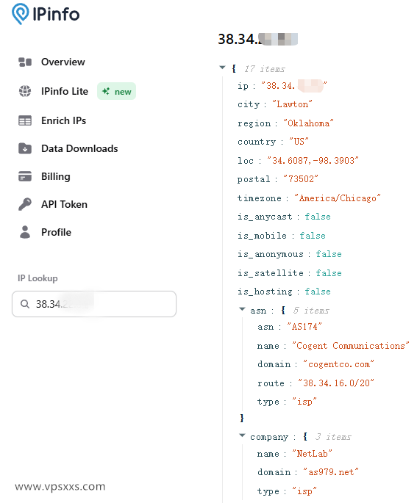Click the is_anycast false value
This screenshot has width=417, height=503.
click(318, 217)
